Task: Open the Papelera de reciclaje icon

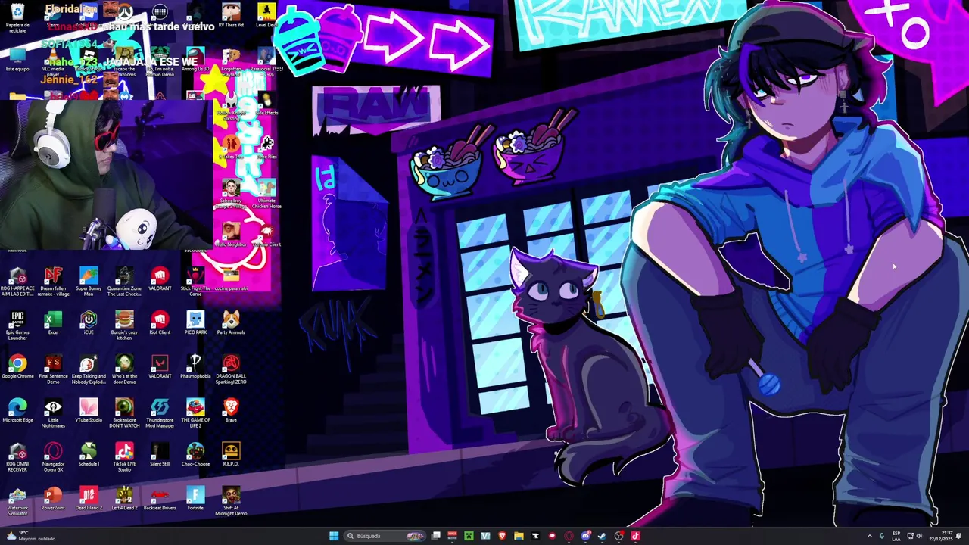Action: (x=17, y=17)
